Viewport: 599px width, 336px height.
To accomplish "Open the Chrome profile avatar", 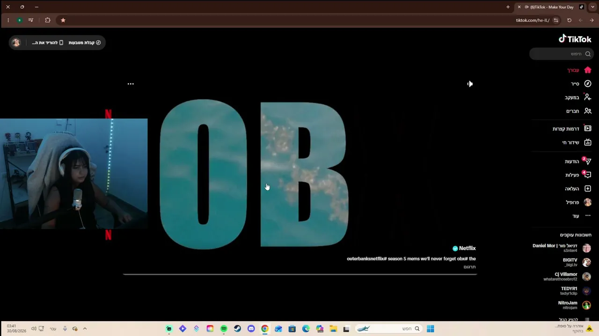I will 19,20.
